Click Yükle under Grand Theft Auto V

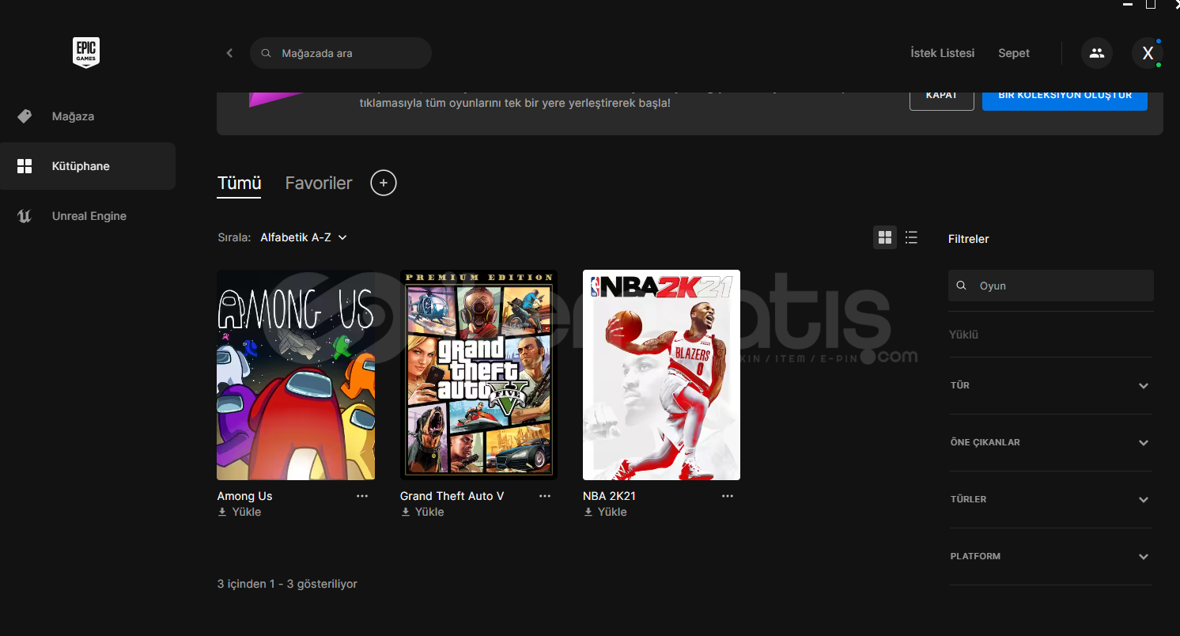[422, 512]
